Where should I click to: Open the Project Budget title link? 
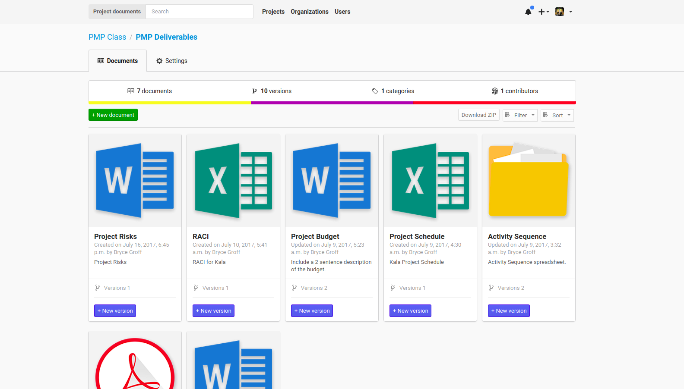315,236
